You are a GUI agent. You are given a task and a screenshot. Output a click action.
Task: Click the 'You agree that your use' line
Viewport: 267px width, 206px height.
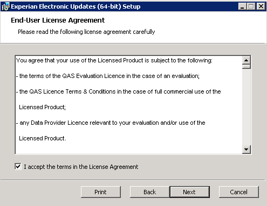pyautogui.click(x=114, y=60)
